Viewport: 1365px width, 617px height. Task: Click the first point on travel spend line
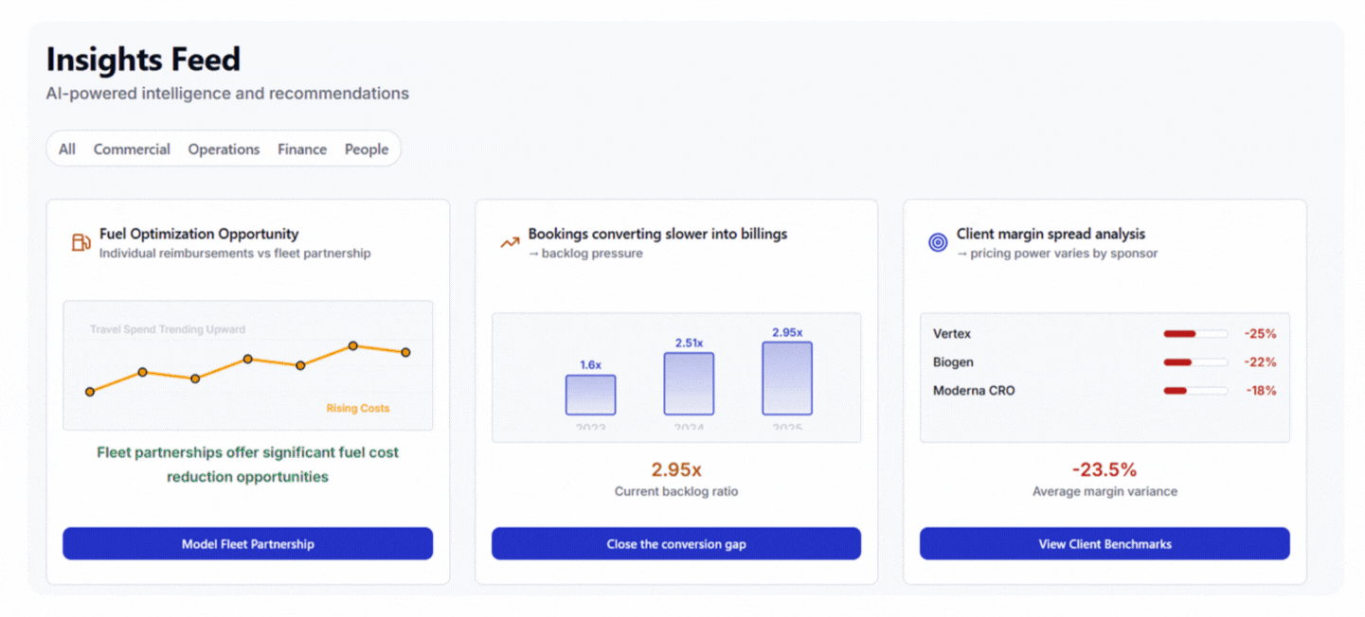90,392
